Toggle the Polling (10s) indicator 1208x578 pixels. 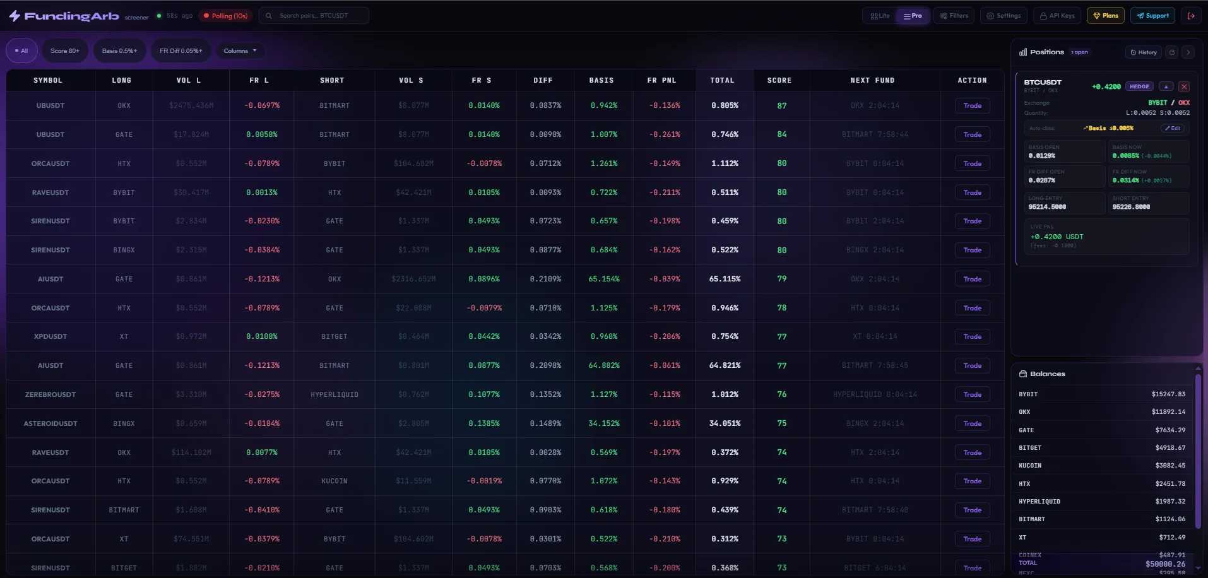tap(225, 16)
